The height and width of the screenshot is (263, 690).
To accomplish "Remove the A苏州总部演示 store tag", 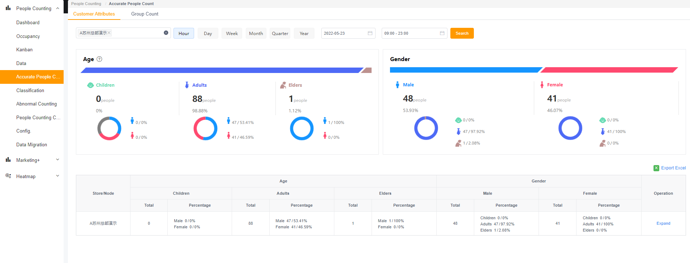I will (109, 33).
